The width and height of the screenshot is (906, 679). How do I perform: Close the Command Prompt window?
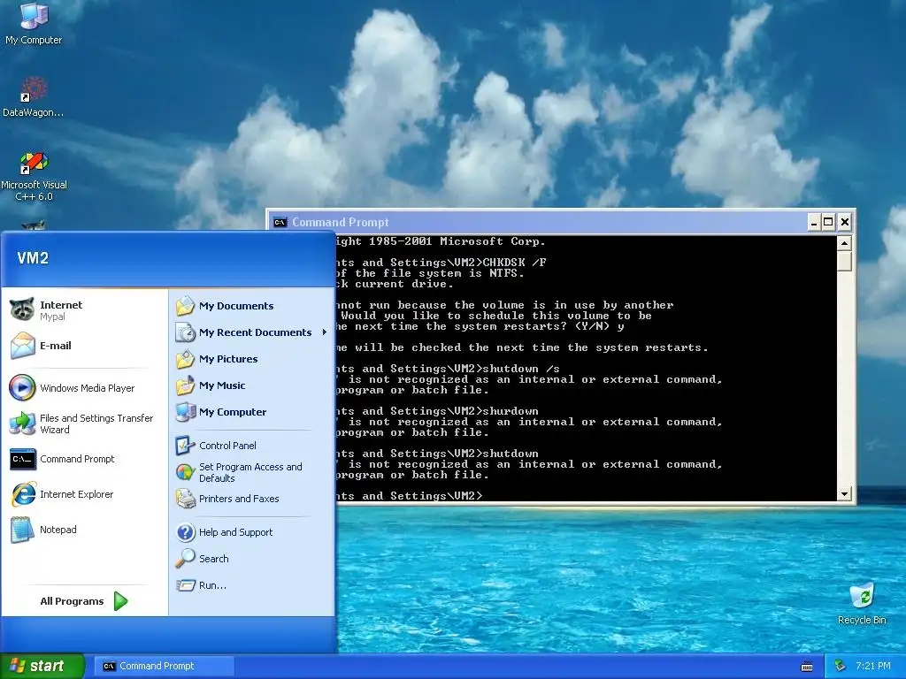844,222
